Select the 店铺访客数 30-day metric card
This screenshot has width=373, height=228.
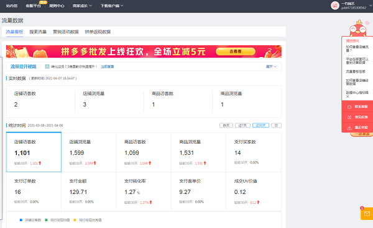tap(34, 152)
